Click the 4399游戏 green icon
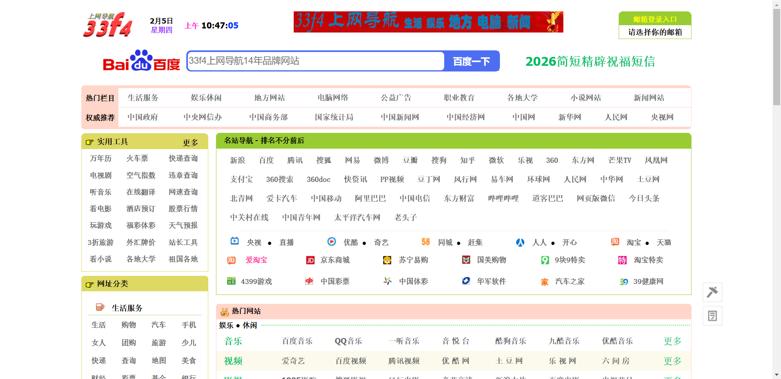The width and height of the screenshot is (781, 379). tap(231, 281)
